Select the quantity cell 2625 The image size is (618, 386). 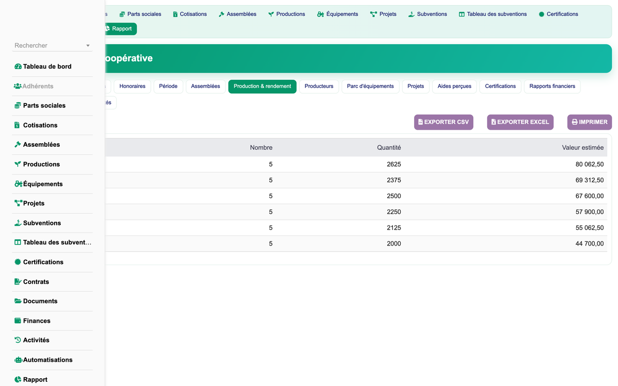pos(394,164)
